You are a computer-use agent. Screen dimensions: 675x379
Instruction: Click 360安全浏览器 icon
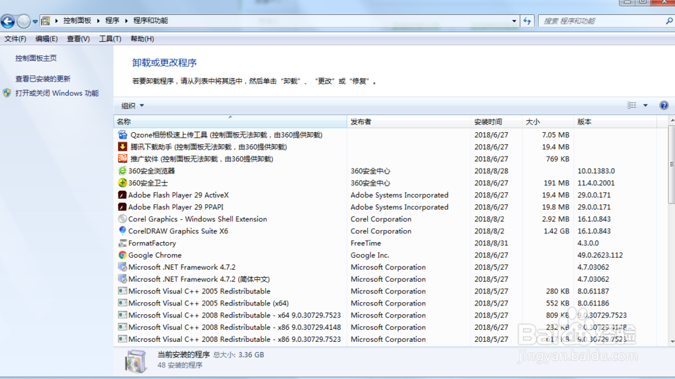tap(123, 171)
